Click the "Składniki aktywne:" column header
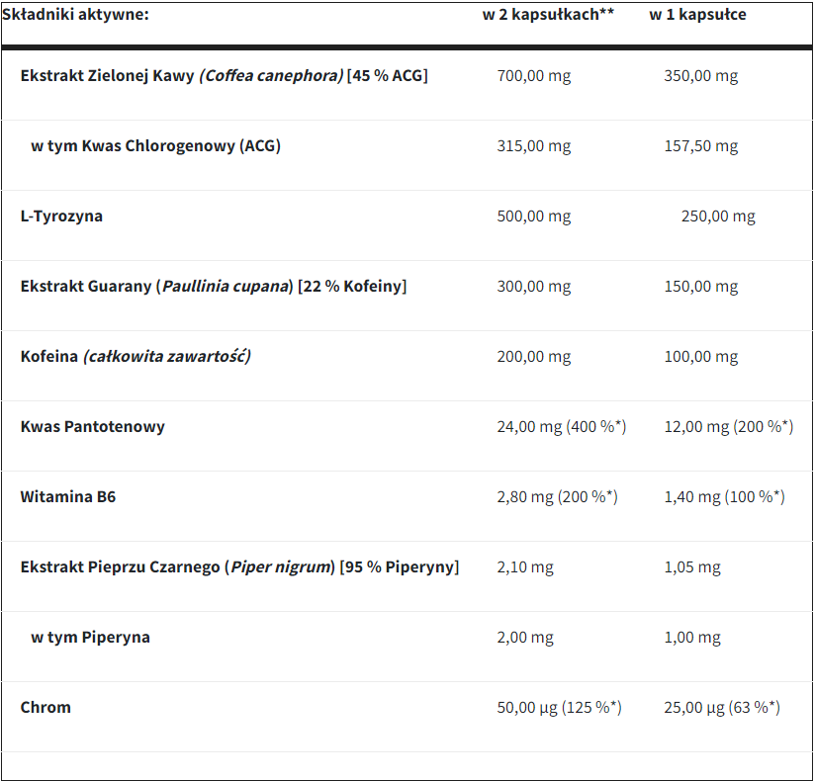This screenshot has height=781, width=816. 75,15
